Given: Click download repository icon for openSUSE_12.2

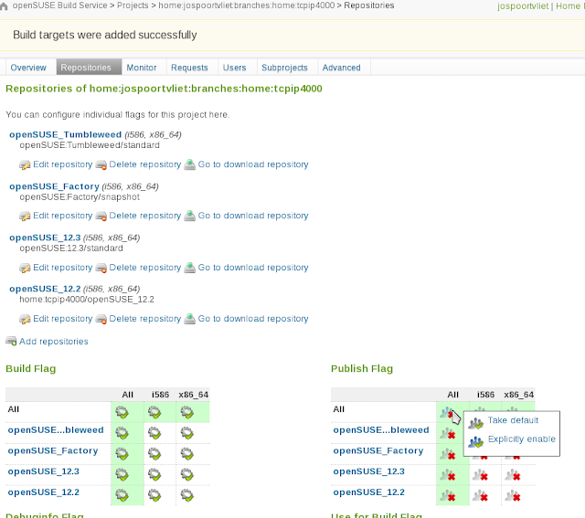Looking at the screenshot, I should (x=189, y=319).
